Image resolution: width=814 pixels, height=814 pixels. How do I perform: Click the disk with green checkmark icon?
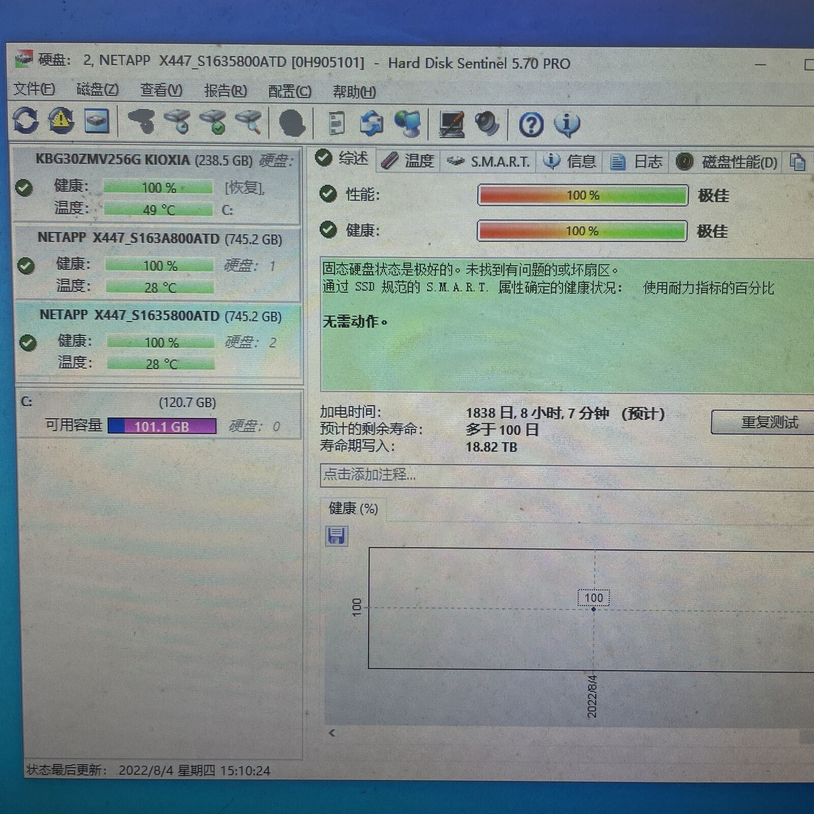[213, 122]
